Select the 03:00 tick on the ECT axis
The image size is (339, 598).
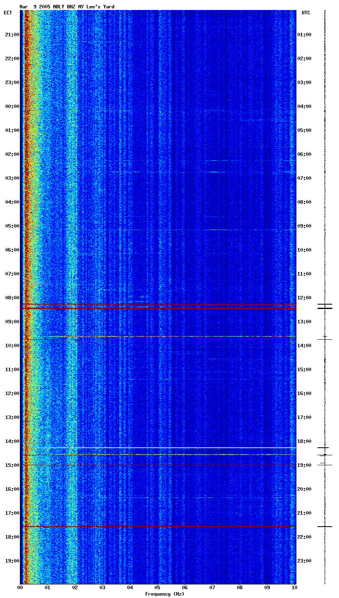click(x=12, y=178)
